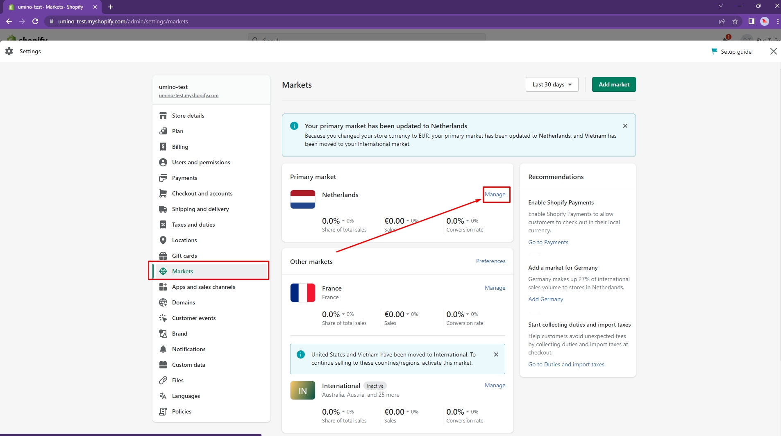This screenshot has height=436, width=781.
Task: Click the Store details shop icon
Action: [163, 116]
